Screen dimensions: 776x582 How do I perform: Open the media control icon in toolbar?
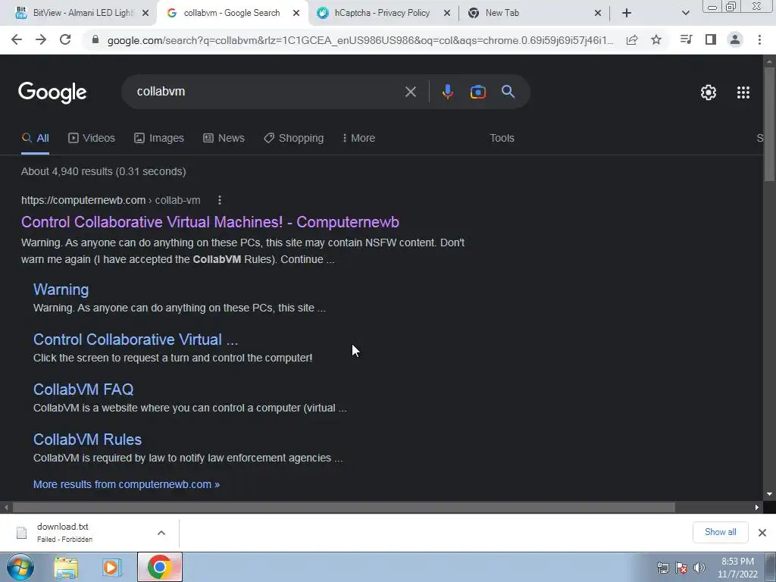686,39
